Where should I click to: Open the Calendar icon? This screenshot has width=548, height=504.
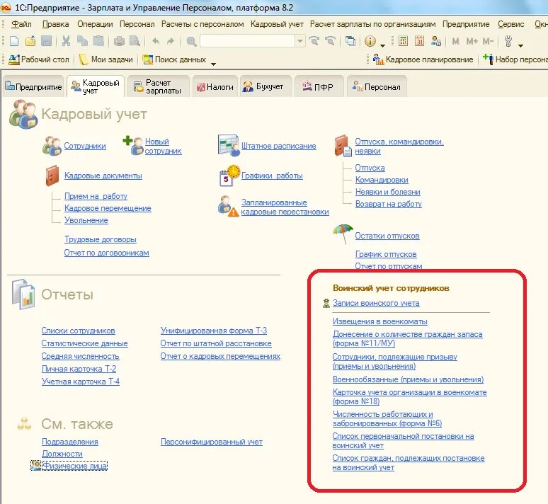coord(419,41)
